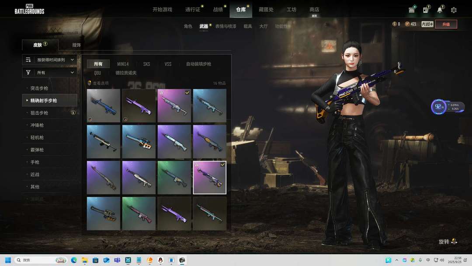The width and height of the screenshot is (472, 266).
Task: Switch to the 皮肤 tab
Action: (40, 45)
